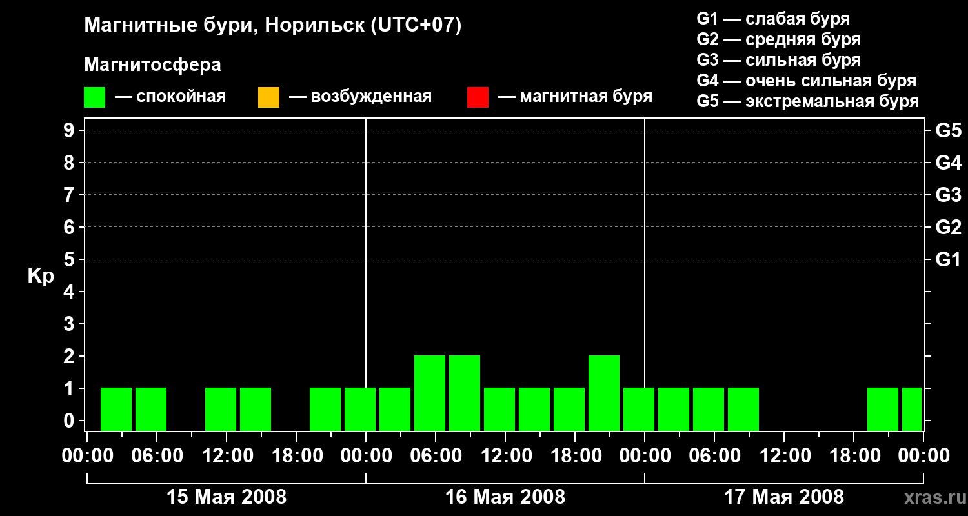Click the 18:00 time label above 17 Мая
This screenshot has width=968, height=516.
(x=854, y=456)
